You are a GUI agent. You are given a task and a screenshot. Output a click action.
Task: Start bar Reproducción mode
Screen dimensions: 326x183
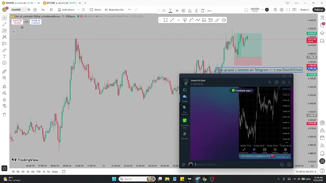(114, 10)
